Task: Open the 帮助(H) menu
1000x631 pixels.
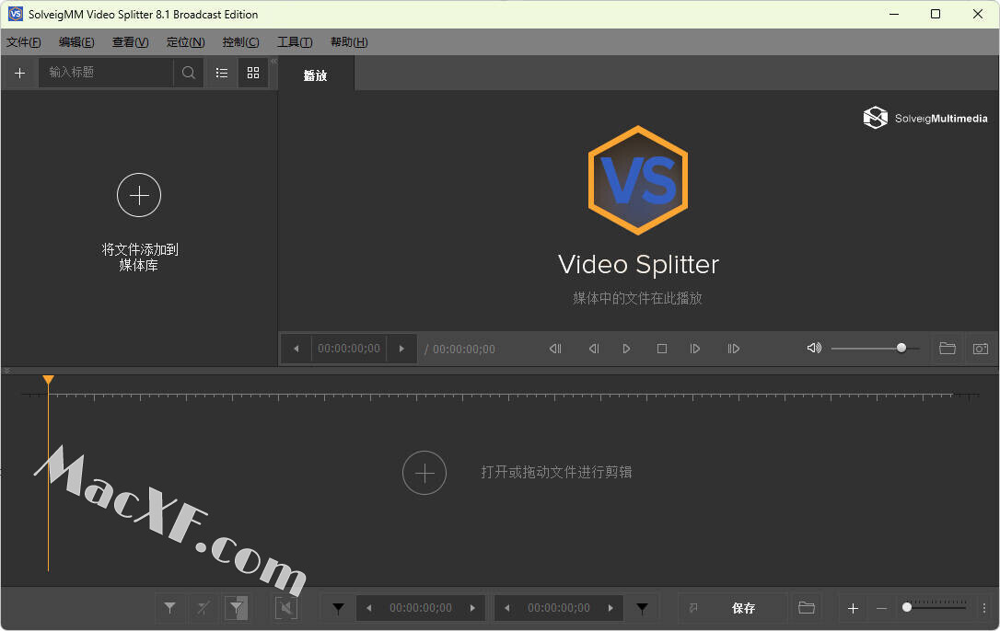Action: [349, 42]
